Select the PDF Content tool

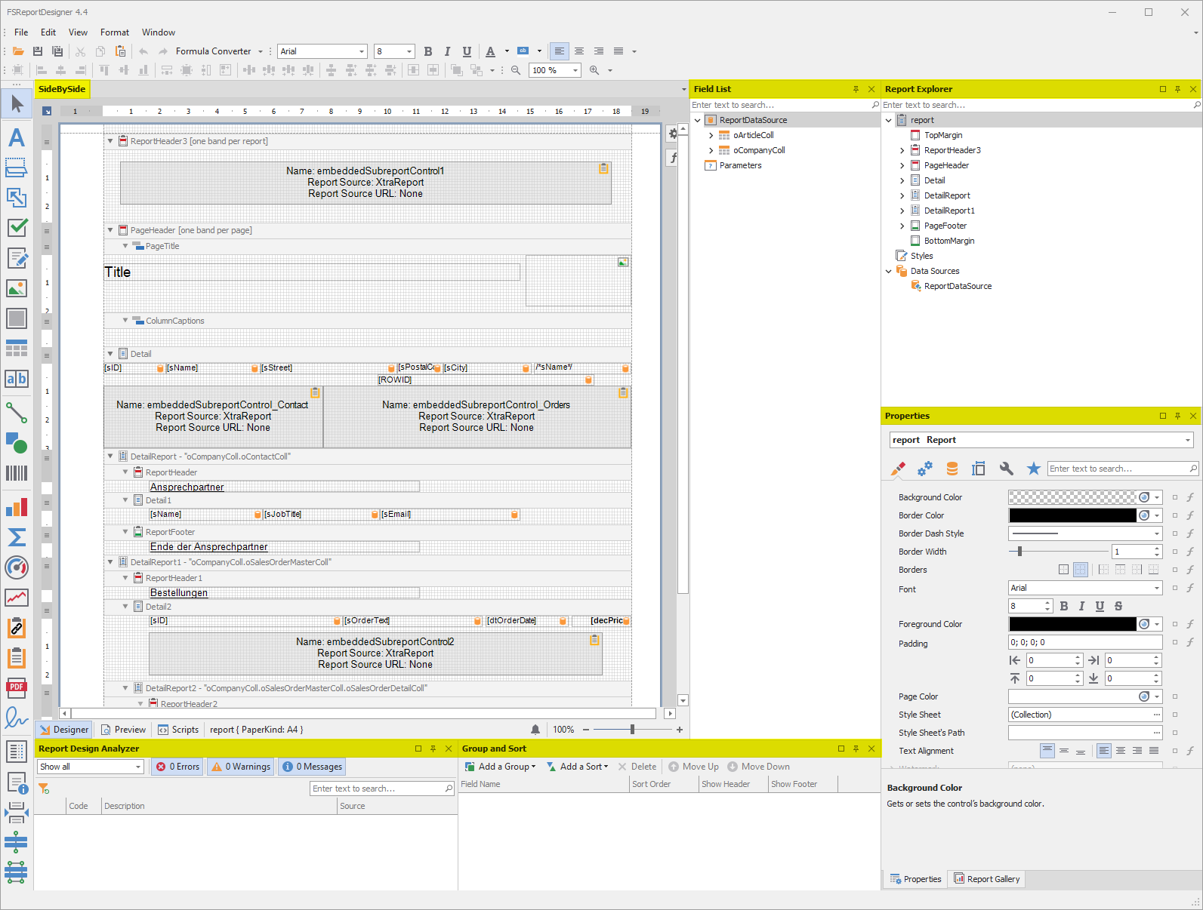click(x=17, y=687)
